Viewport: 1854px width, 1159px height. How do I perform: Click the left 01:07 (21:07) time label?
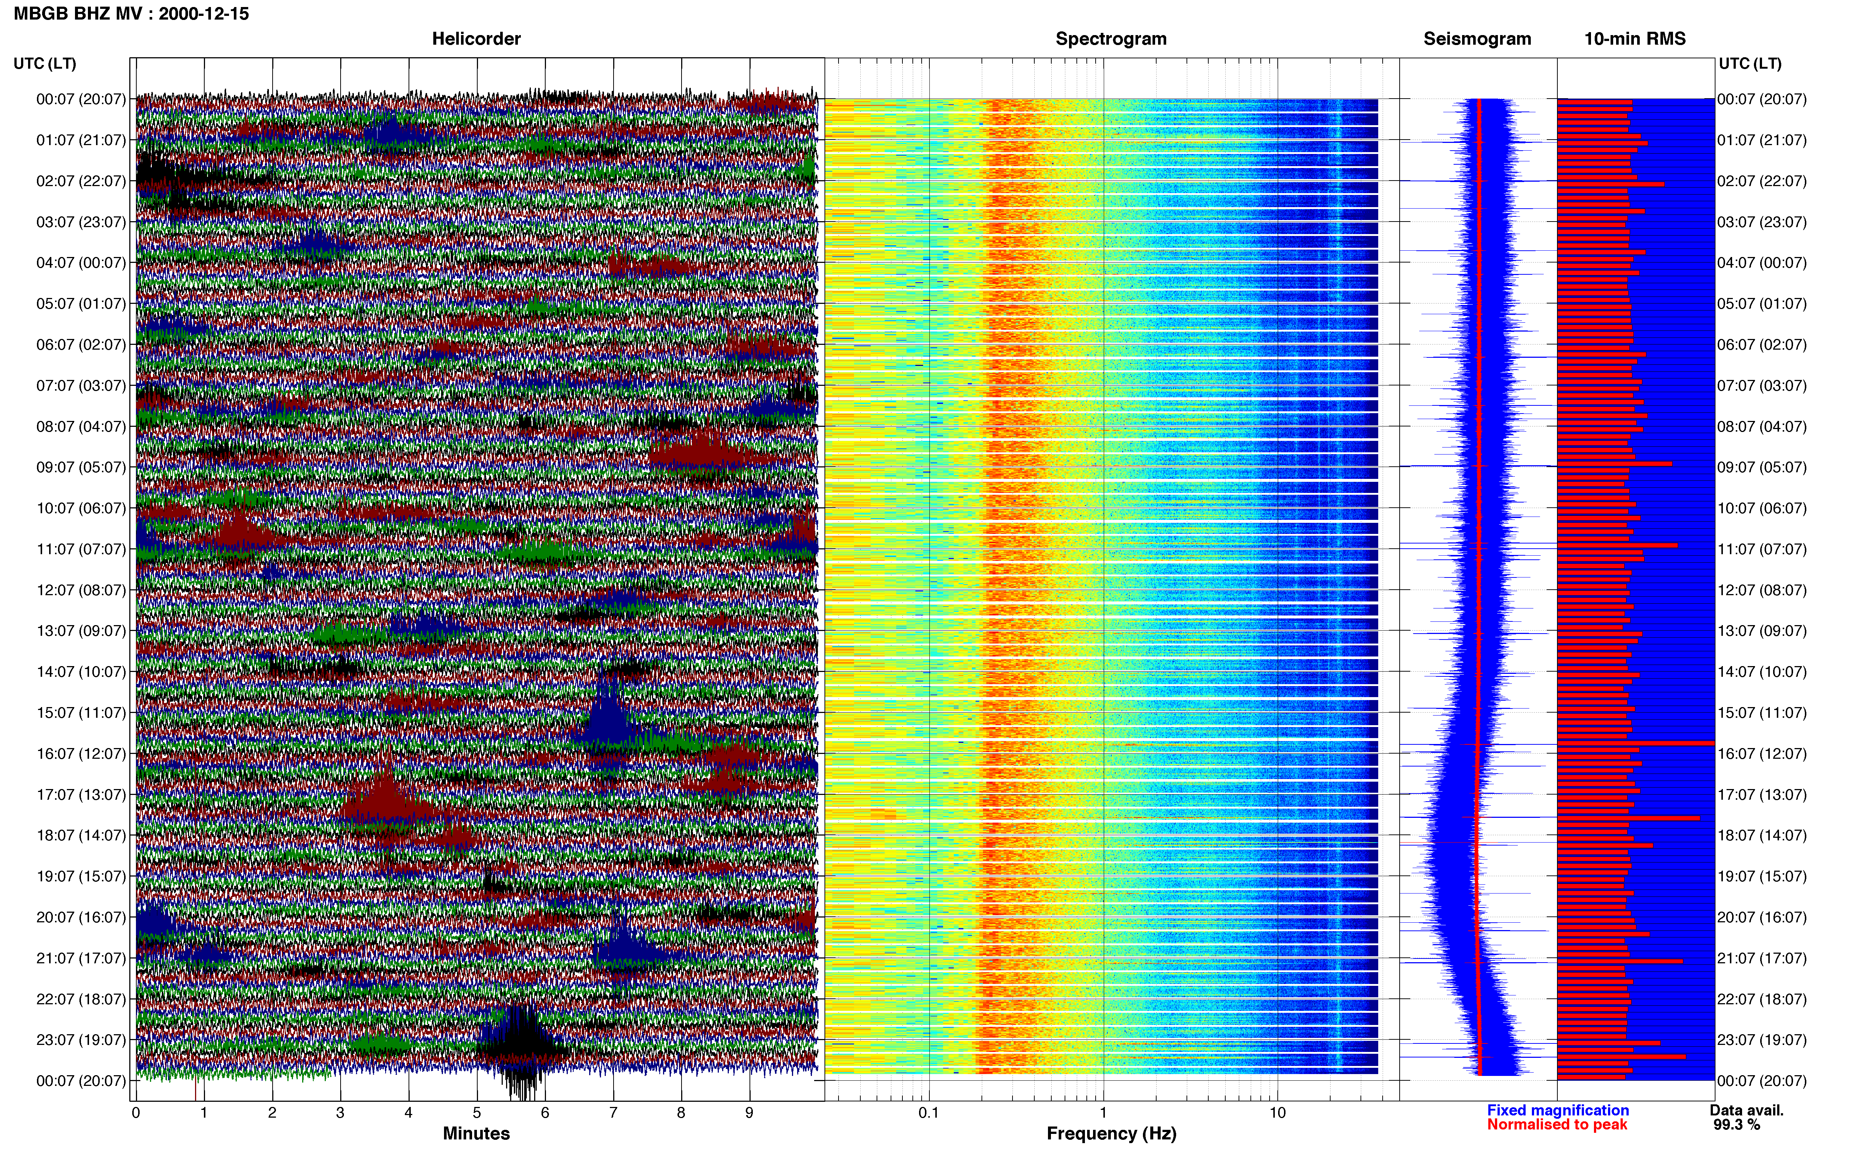pos(81,140)
